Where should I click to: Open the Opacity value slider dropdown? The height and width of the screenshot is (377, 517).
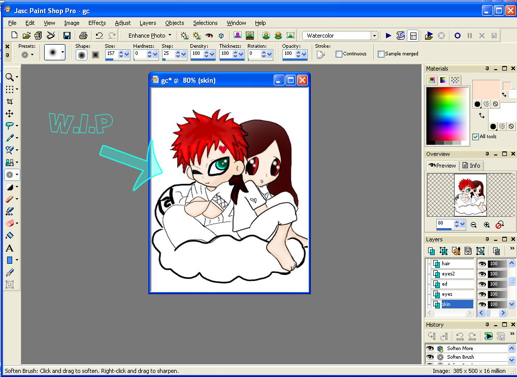click(304, 54)
